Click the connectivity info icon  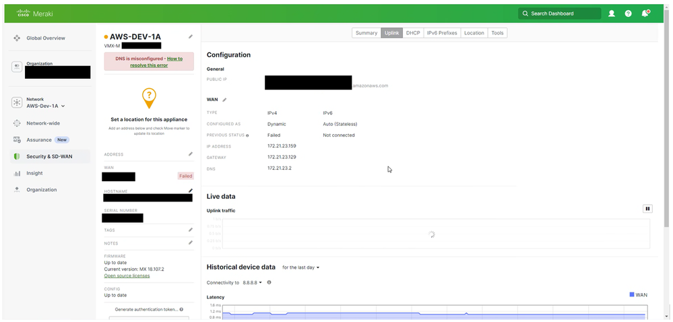269,282
